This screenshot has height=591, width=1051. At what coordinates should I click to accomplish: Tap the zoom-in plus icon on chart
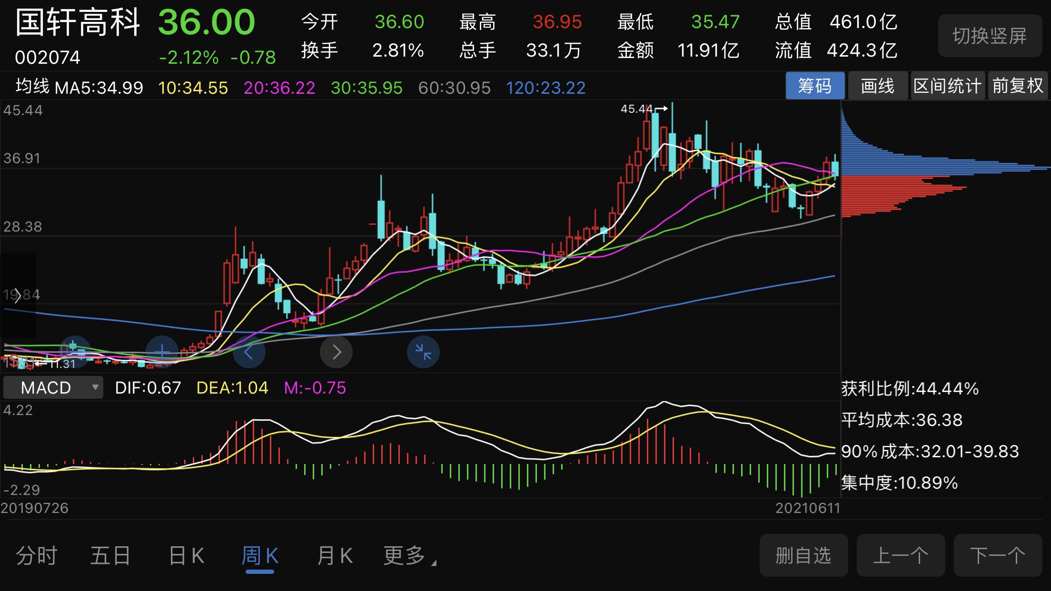[x=162, y=352]
